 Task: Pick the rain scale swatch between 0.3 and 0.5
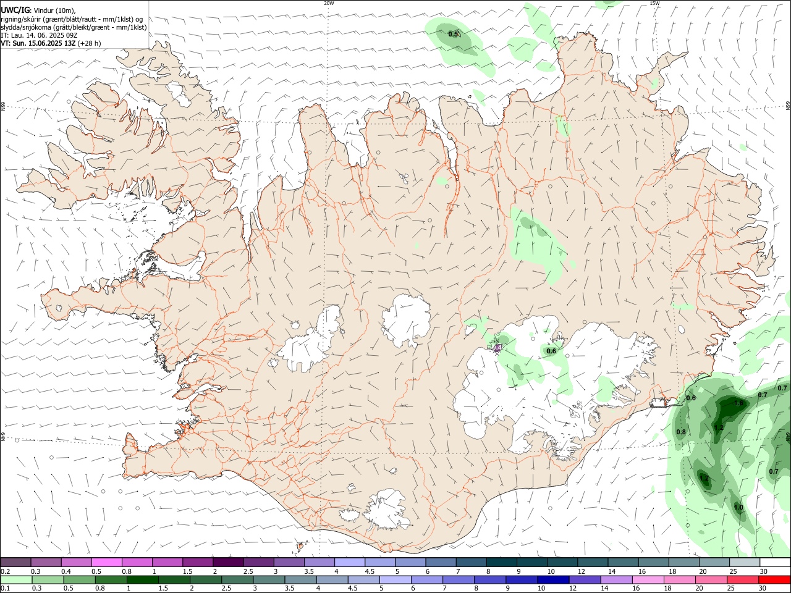pos(48,580)
